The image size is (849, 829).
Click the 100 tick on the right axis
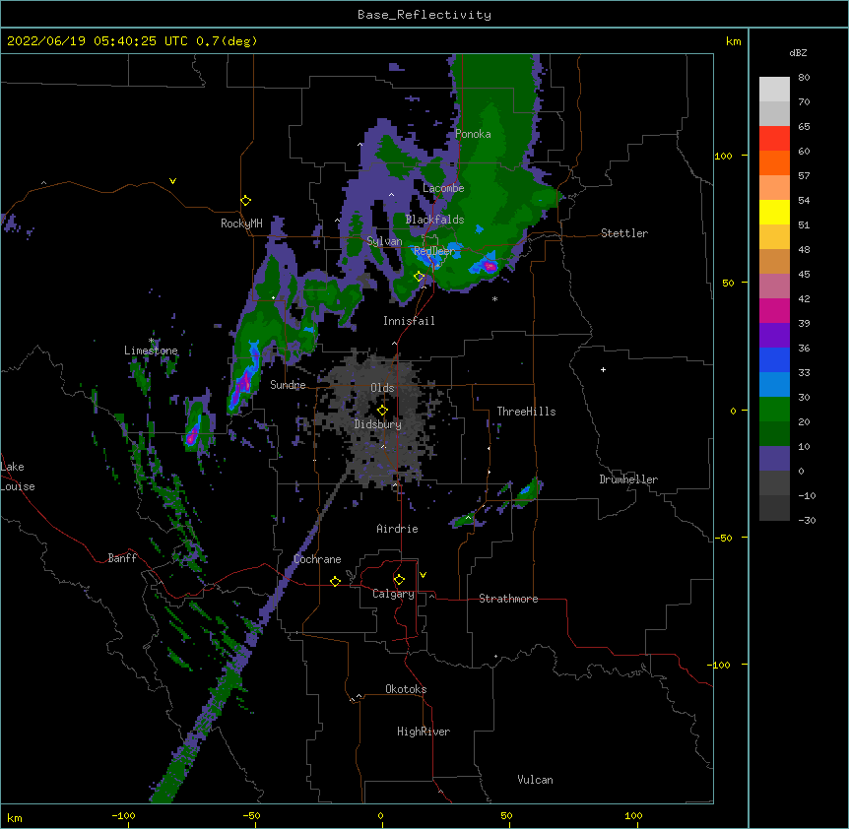[723, 156]
